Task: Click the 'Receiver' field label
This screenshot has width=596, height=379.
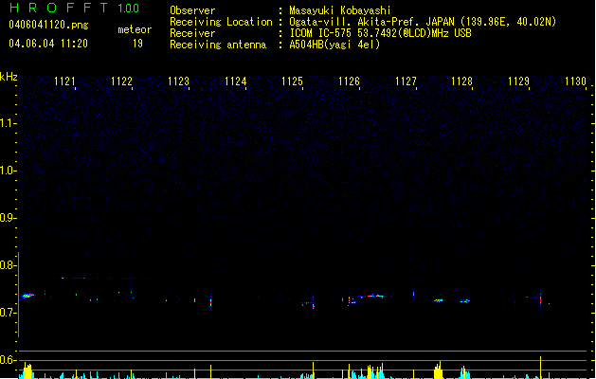Action: (x=192, y=33)
